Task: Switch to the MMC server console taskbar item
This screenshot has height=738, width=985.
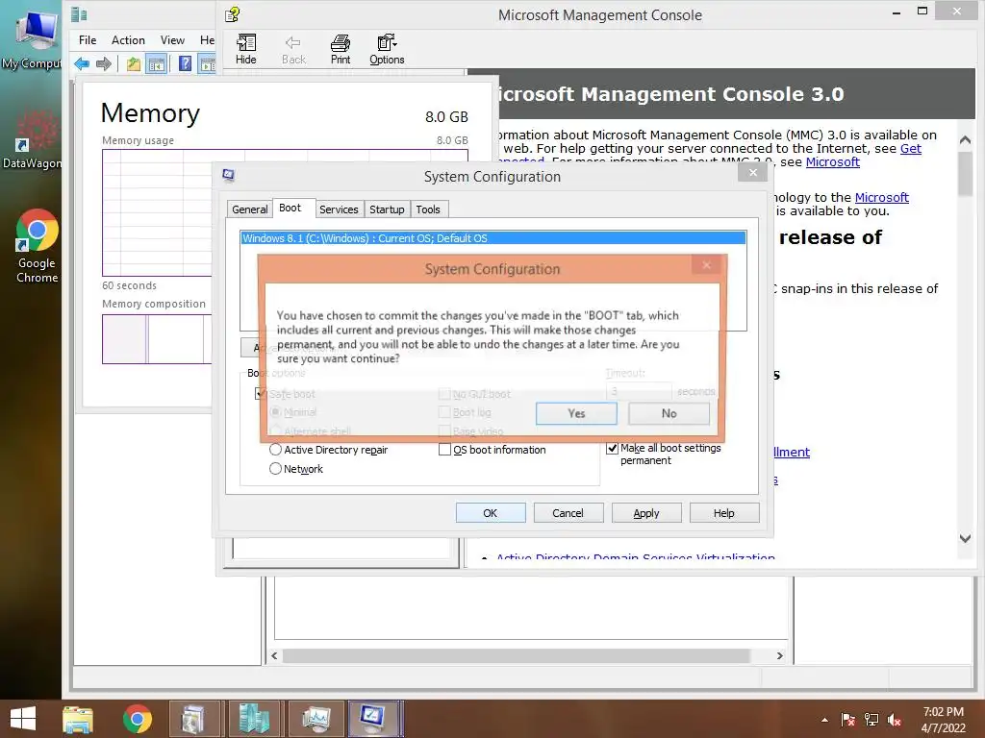Action: point(254,719)
